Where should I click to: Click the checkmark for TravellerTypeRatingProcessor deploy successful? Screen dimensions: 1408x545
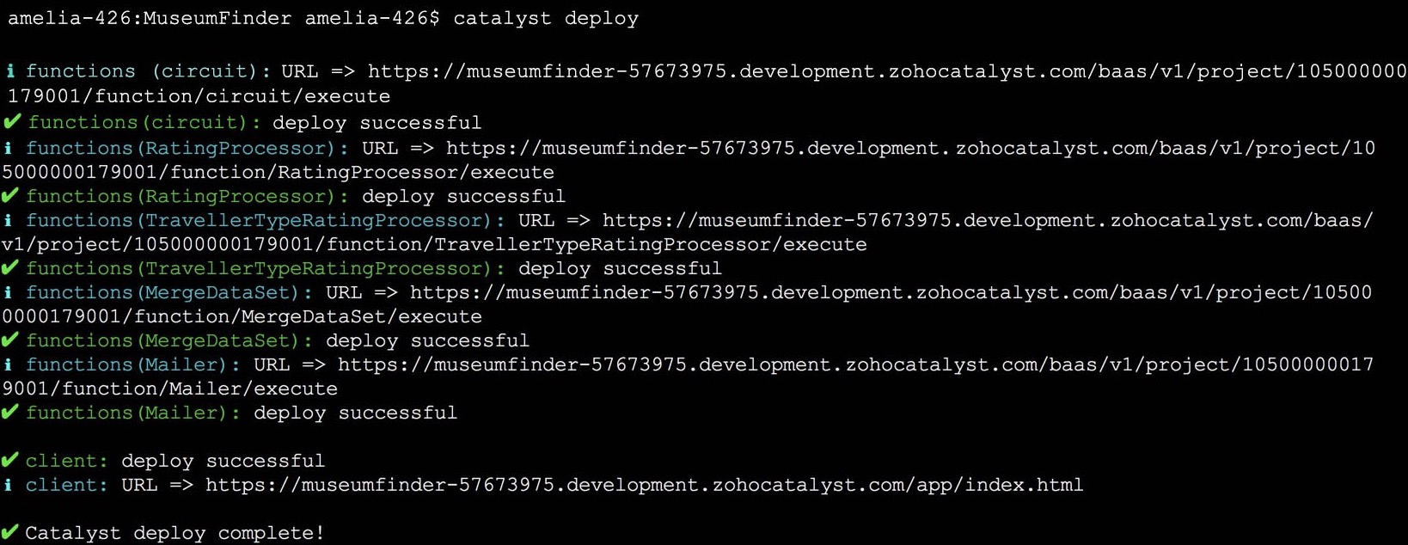(x=10, y=268)
